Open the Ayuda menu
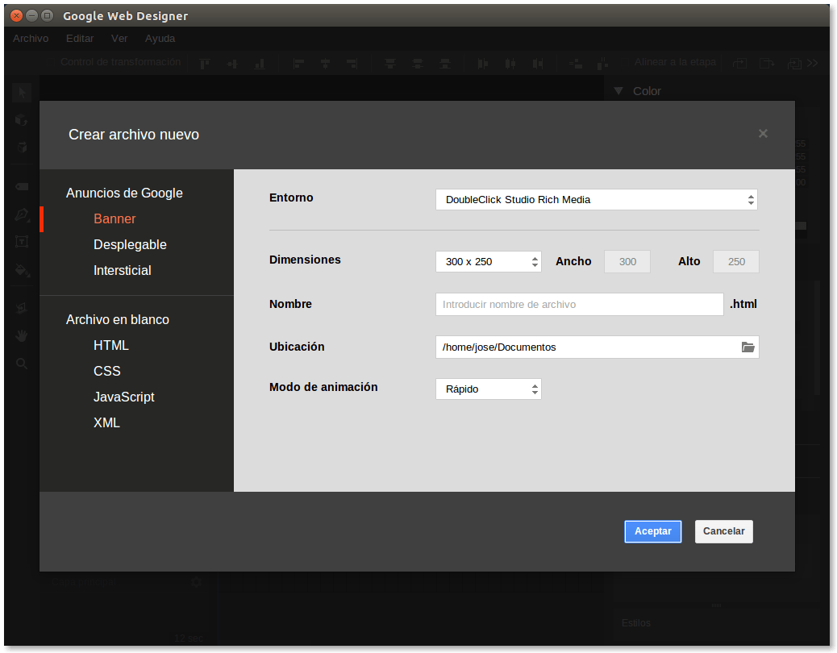This screenshot has width=837, height=653. (160, 39)
